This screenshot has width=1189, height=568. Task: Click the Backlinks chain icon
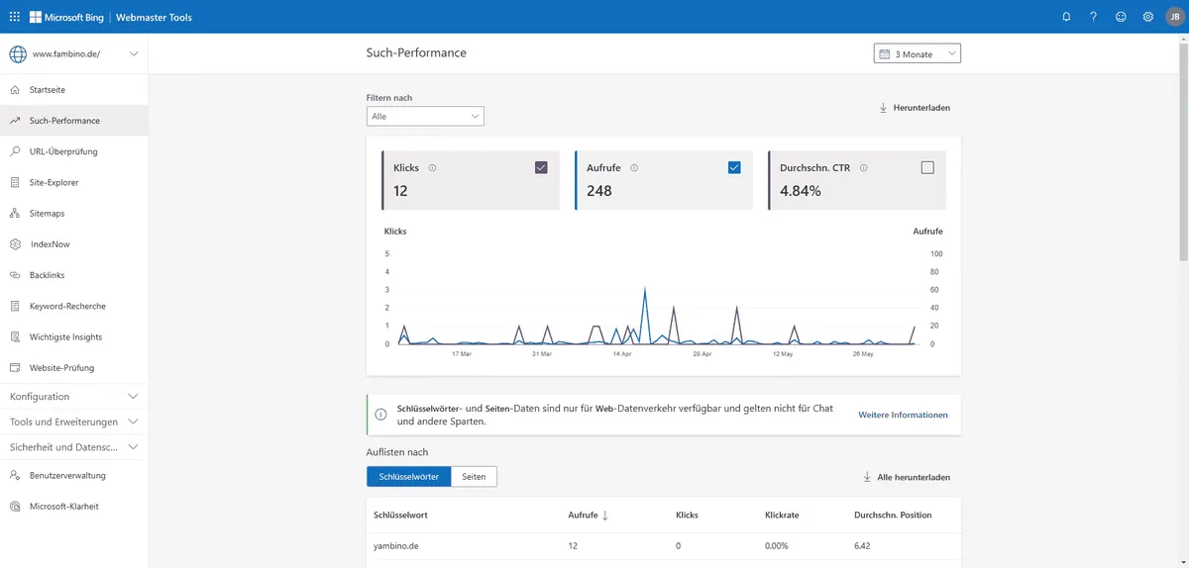15,275
